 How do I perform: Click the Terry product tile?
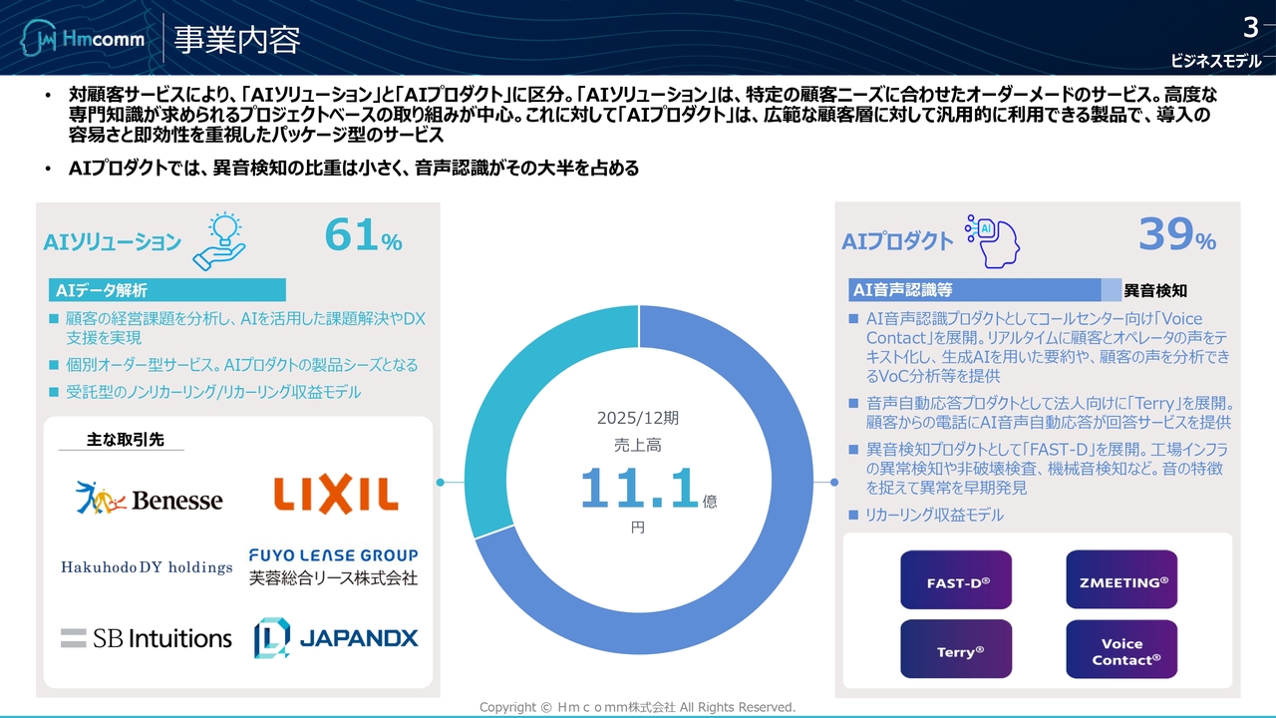[x=955, y=648]
